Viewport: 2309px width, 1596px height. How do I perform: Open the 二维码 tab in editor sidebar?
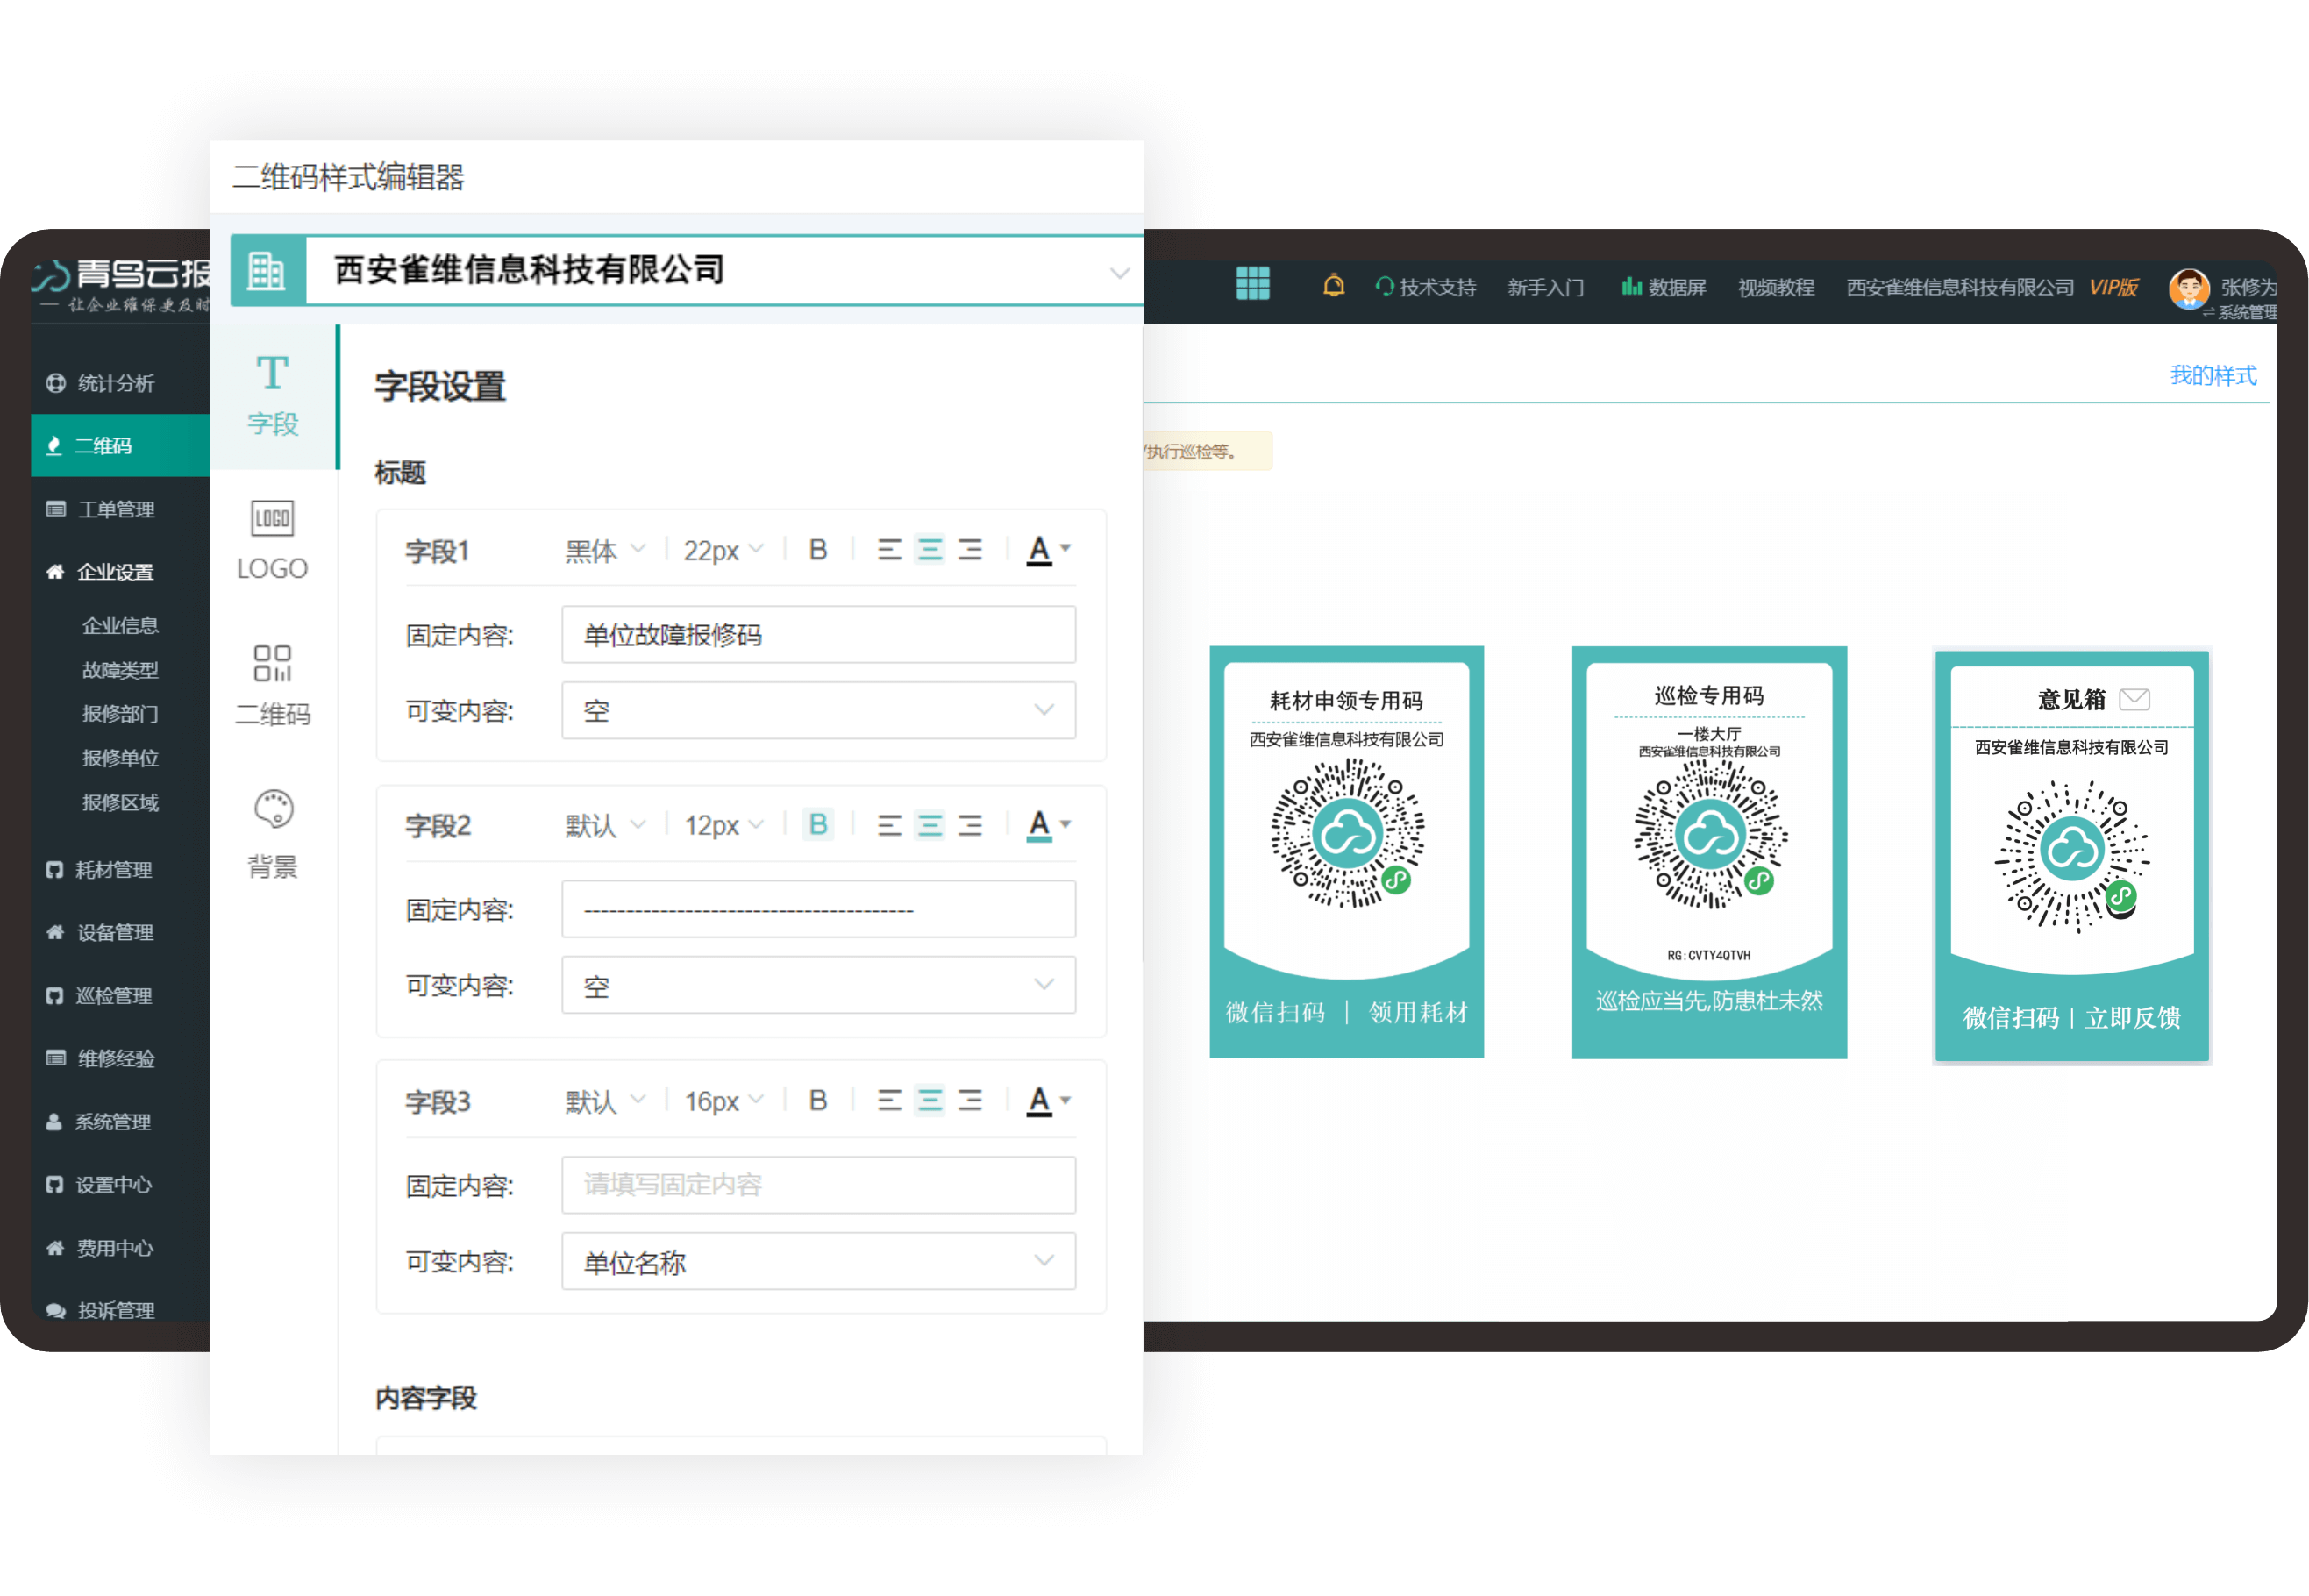point(272,686)
